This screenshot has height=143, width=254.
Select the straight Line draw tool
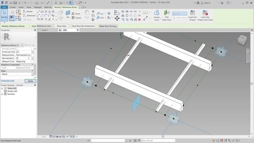[38, 12]
